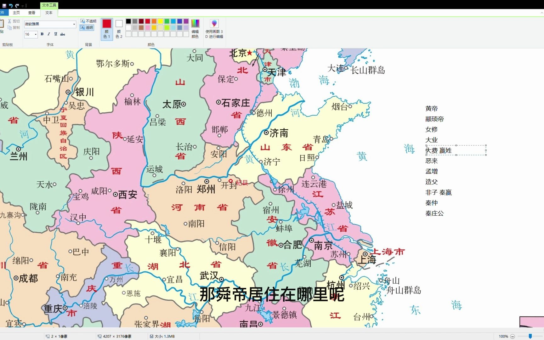Image resolution: width=544 pixels, height=340 pixels.
Task: Pick the dark red color swatch
Action: pyautogui.click(x=141, y=21)
